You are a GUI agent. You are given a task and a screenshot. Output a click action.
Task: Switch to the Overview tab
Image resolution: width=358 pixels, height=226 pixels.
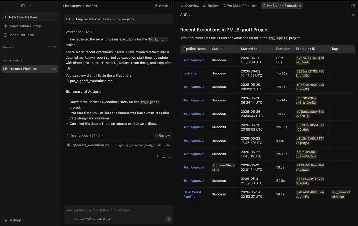[x=190, y=6]
